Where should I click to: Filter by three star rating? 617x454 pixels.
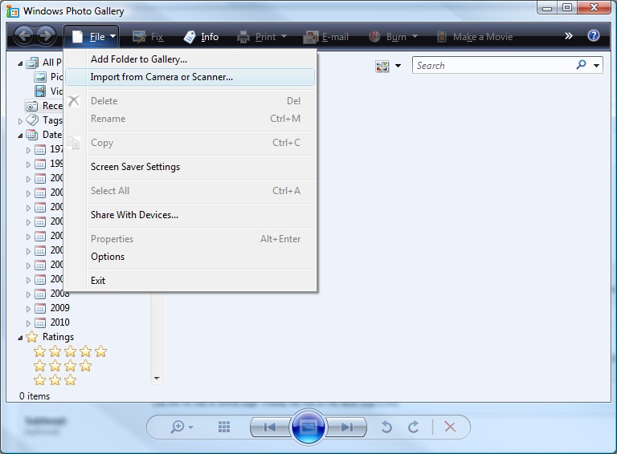55,379
